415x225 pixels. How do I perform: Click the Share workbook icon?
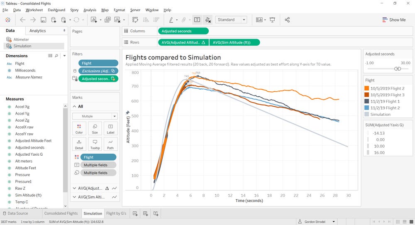(287, 20)
